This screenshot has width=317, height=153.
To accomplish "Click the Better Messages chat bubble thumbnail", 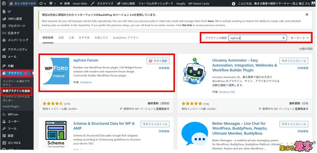I will (194, 134).
